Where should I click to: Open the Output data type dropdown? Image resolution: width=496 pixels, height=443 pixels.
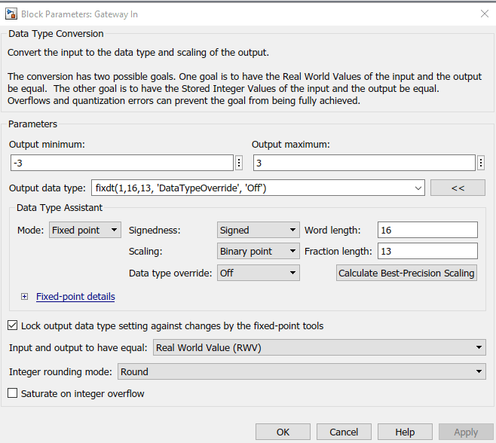(418, 188)
